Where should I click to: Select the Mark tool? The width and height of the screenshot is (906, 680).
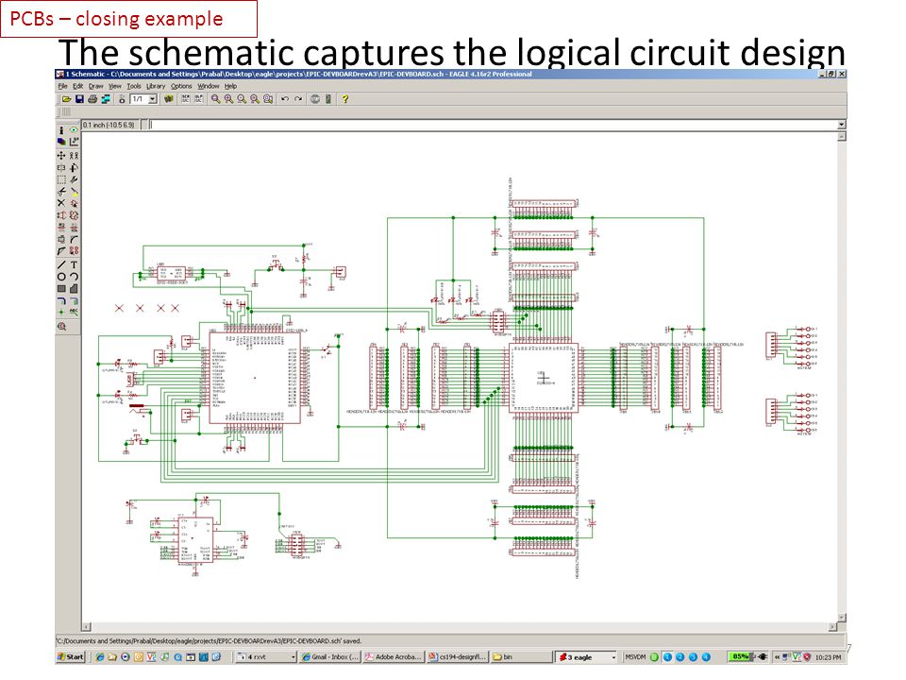(x=74, y=141)
